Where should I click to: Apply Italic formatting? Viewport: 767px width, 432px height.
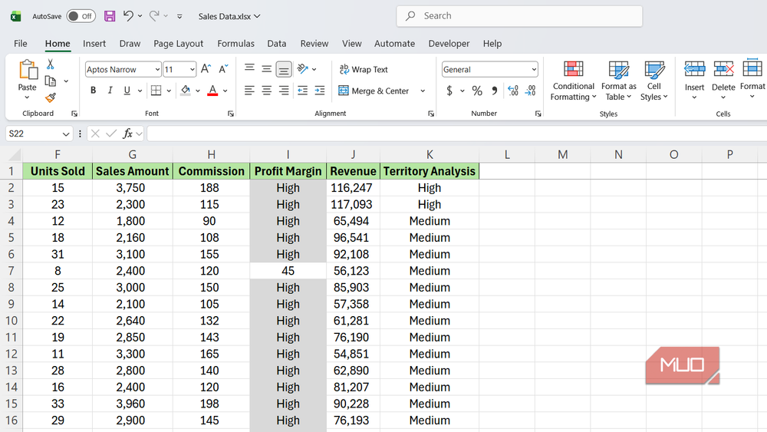[x=110, y=91]
